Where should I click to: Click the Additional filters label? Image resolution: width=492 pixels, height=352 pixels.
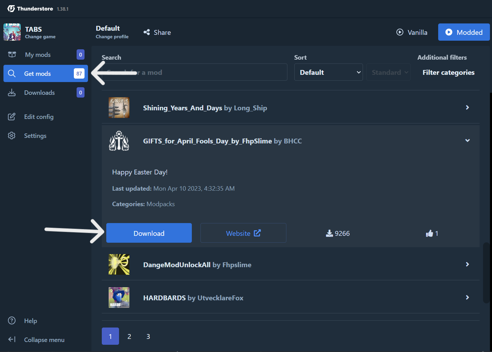[x=442, y=58]
